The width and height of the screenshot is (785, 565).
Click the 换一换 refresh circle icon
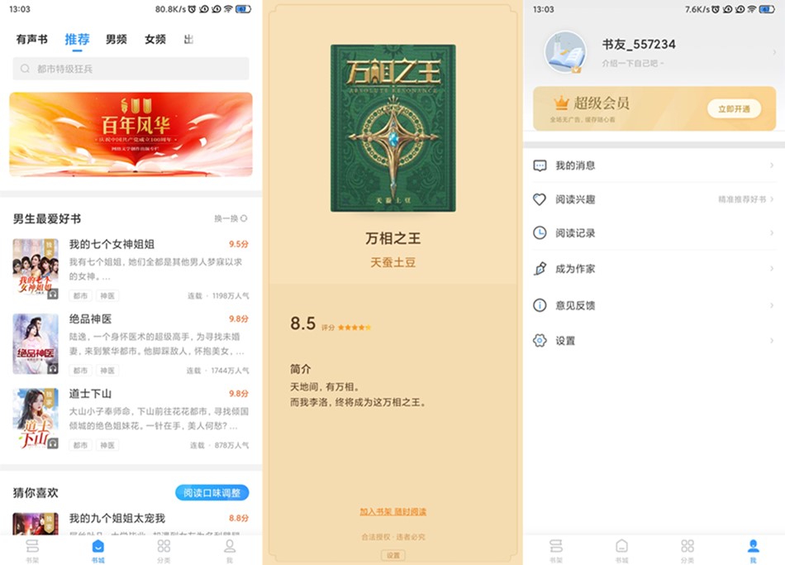pyautogui.click(x=244, y=218)
